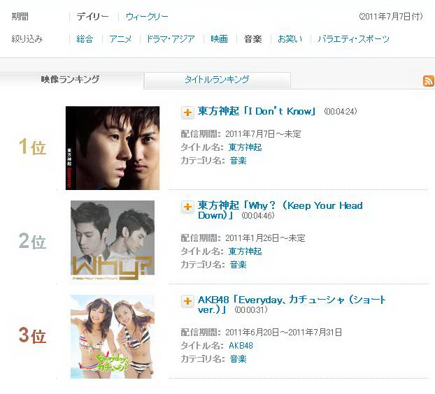This screenshot has height=394, width=435.
Task: Open the RSS feed icon
Action: (429, 81)
